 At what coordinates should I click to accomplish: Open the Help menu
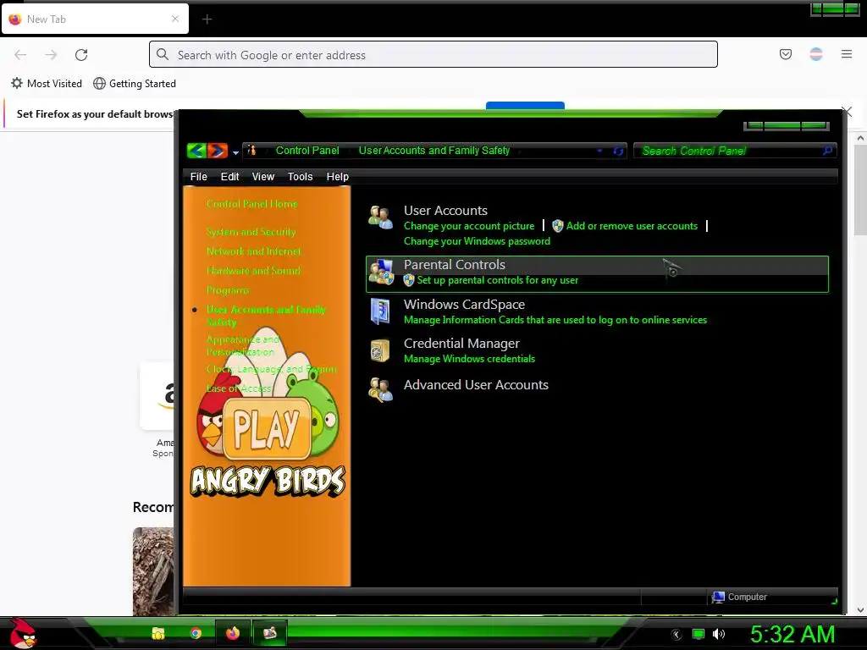click(337, 177)
